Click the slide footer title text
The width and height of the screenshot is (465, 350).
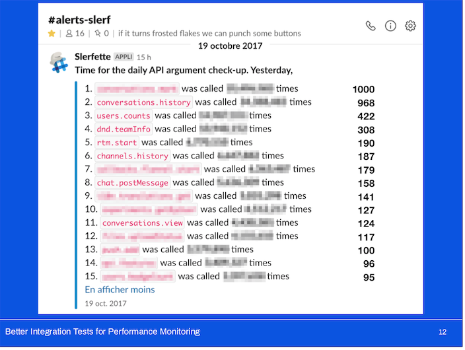(x=102, y=332)
